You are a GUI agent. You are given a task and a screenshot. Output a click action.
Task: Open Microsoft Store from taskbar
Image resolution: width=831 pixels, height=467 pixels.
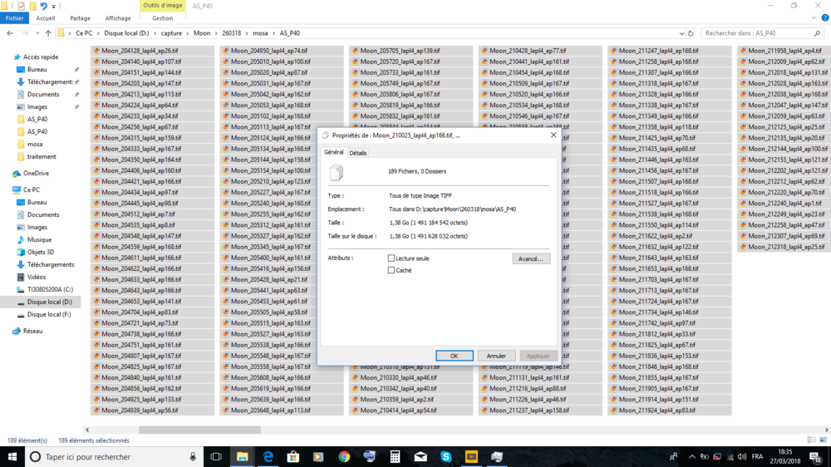click(293, 456)
